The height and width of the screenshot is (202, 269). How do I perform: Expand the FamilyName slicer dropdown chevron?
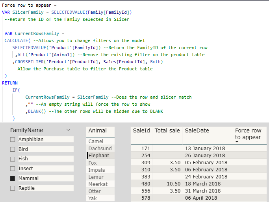click(68, 130)
